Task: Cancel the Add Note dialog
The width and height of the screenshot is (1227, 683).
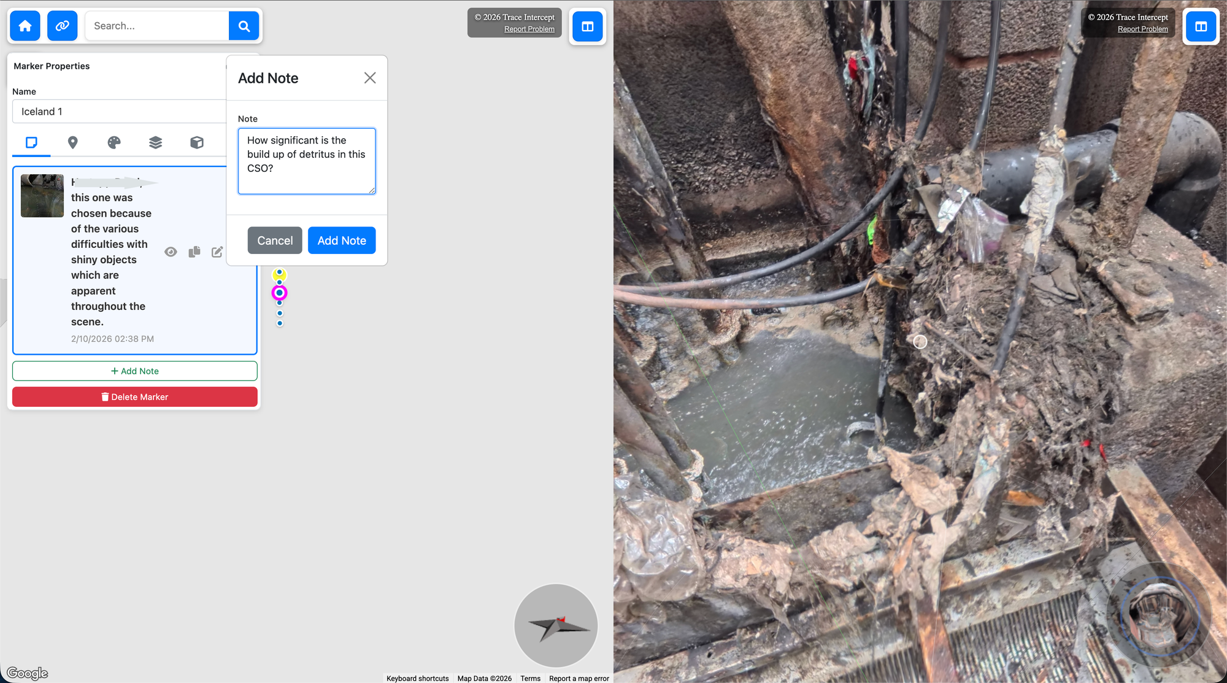Action: click(275, 241)
